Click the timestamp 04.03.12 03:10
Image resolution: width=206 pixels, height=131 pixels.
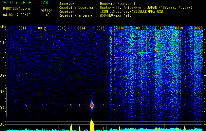[17, 15]
